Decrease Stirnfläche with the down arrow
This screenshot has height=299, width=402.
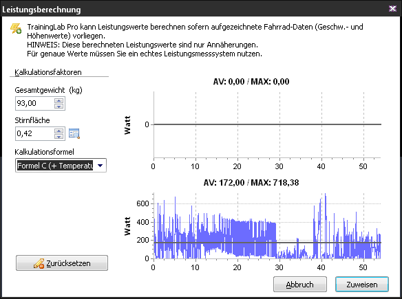59,137
